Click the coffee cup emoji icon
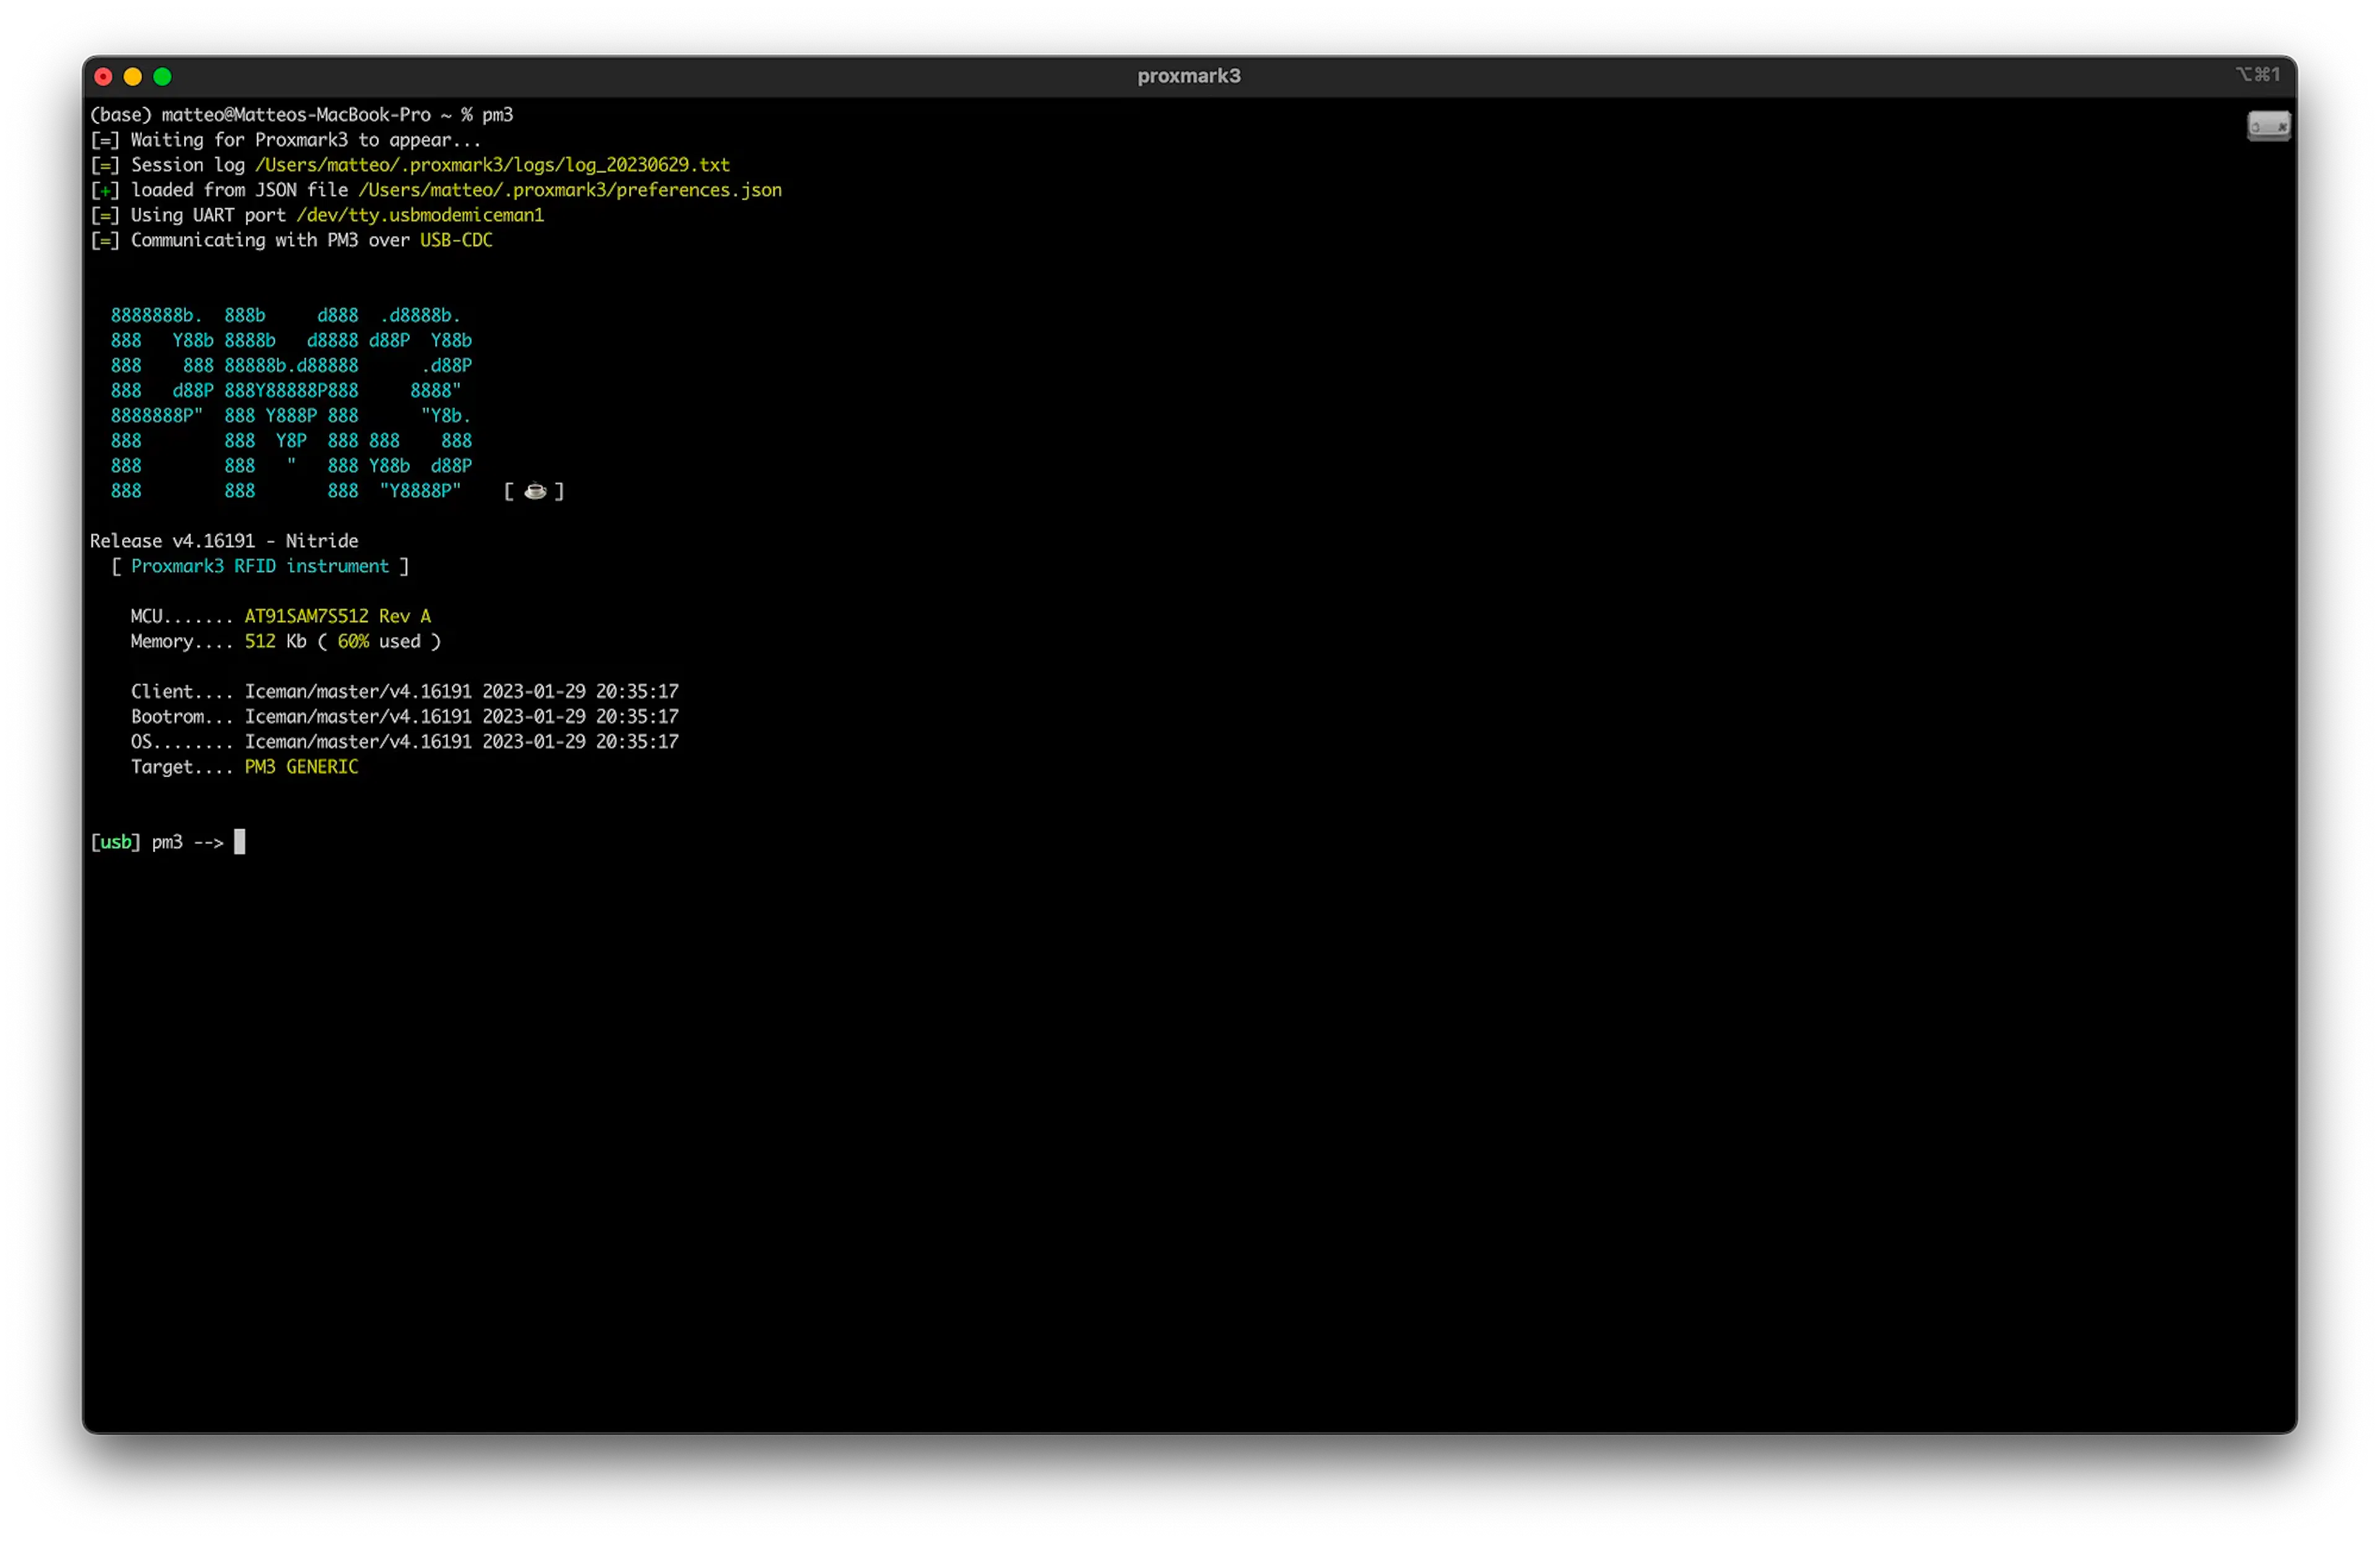Viewport: 2380px width, 1543px height. click(535, 491)
